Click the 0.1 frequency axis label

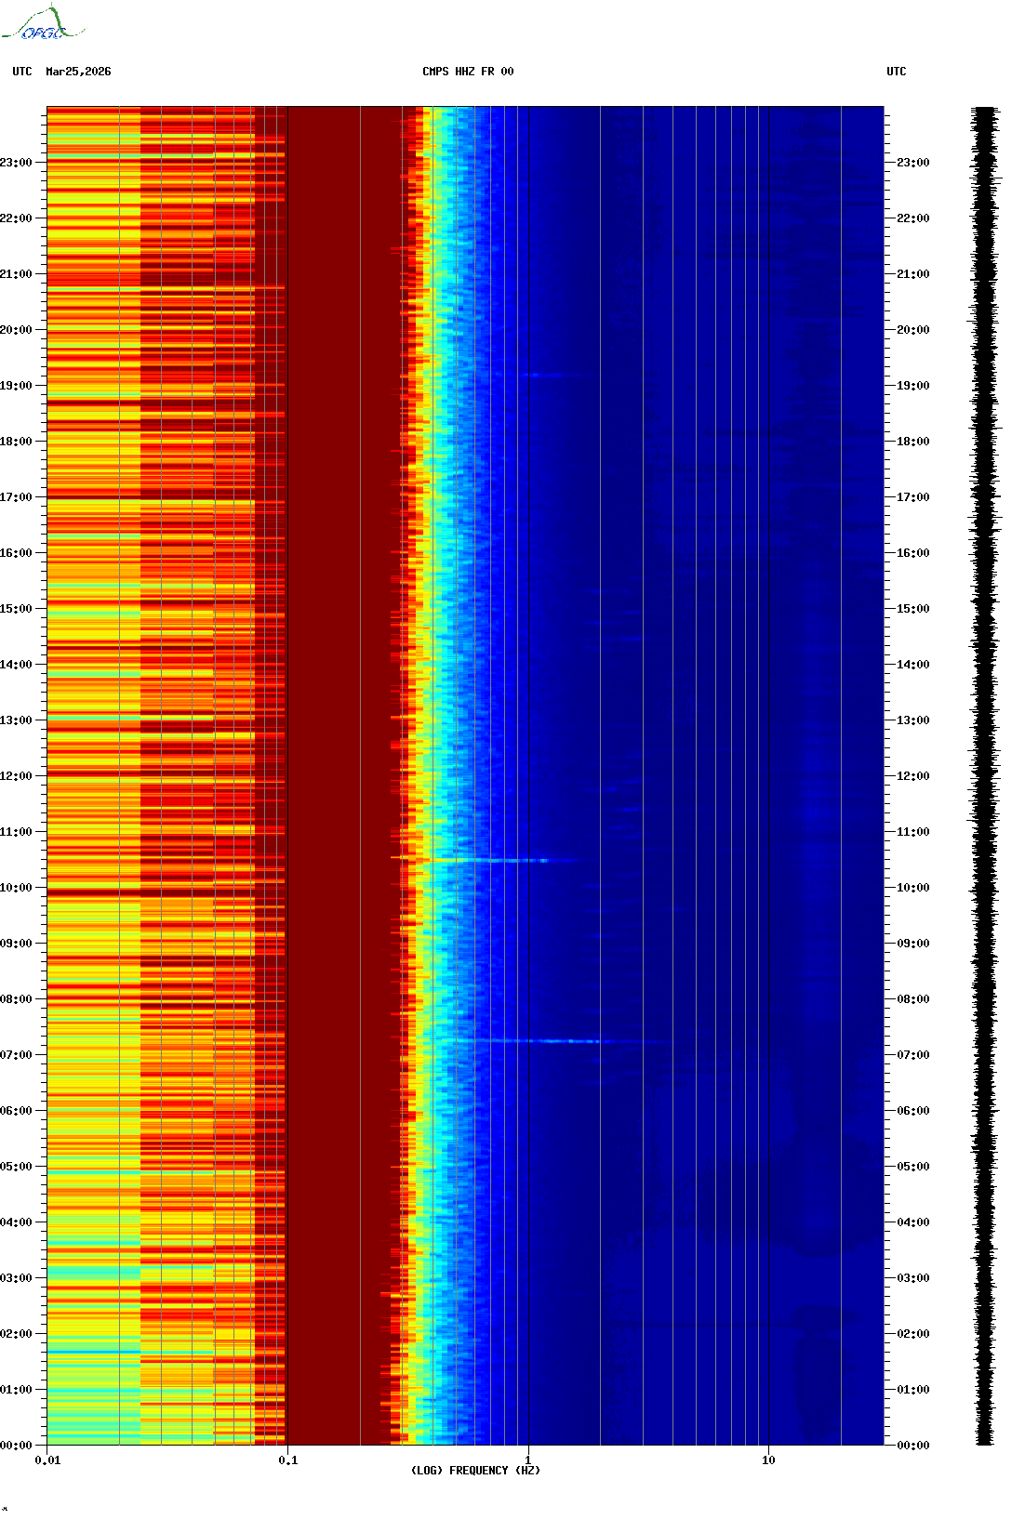[287, 1460]
